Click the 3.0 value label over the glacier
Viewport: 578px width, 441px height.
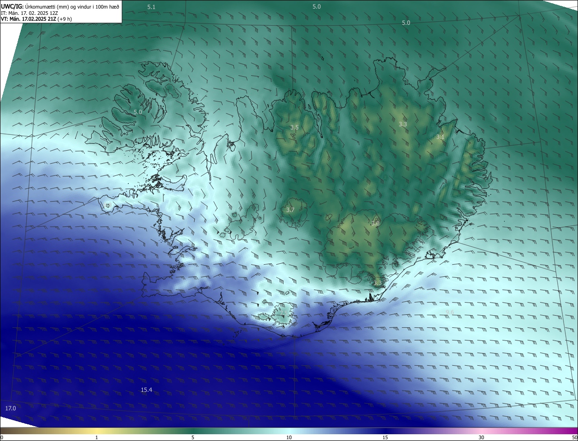coord(375,223)
